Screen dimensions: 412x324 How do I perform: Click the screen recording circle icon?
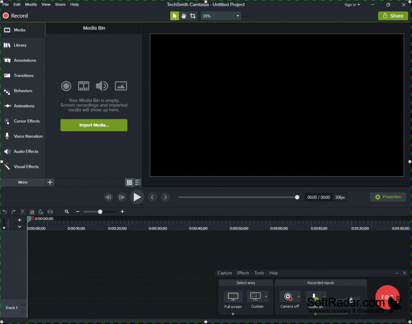66,86
